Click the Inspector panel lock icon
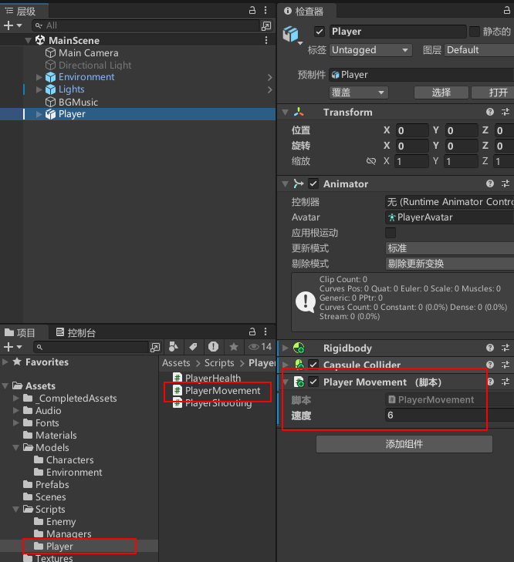The height and width of the screenshot is (562, 514). pyautogui.click(x=507, y=10)
